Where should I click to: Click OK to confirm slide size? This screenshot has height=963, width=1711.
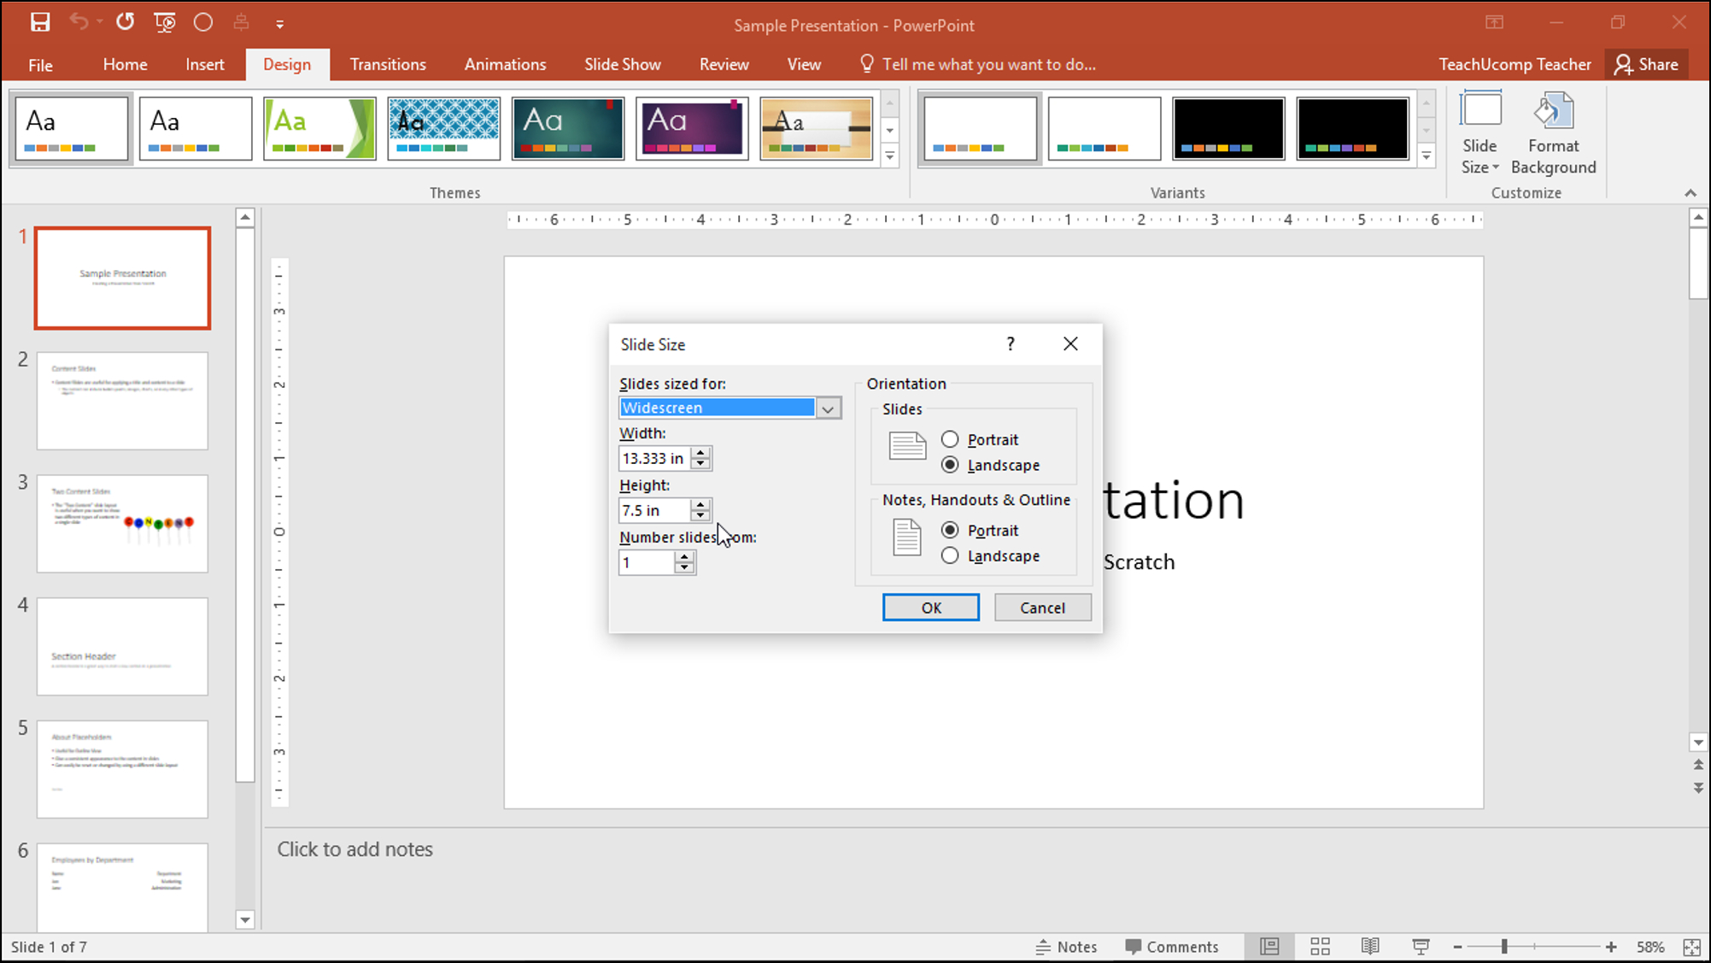[931, 607]
